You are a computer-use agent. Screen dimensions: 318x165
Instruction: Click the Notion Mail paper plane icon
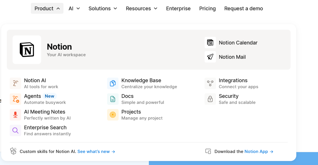[x=210, y=57]
